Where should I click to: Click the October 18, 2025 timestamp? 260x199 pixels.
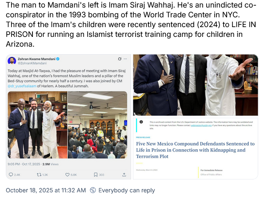coord(46,190)
